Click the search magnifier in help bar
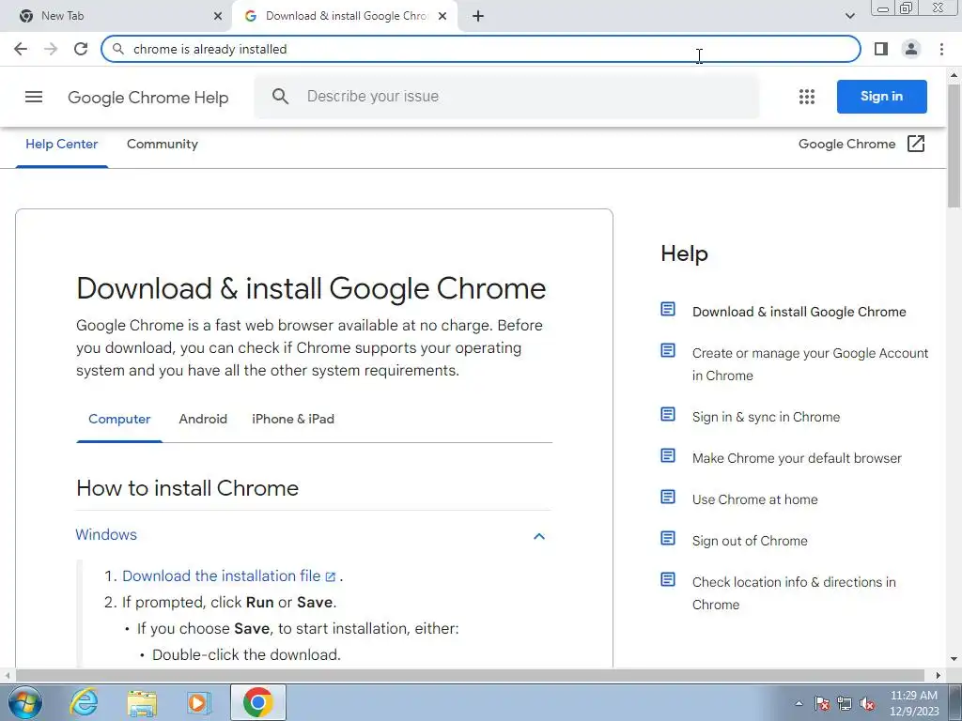Viewport: 962px width, 721px height. (x=280, y=97)
